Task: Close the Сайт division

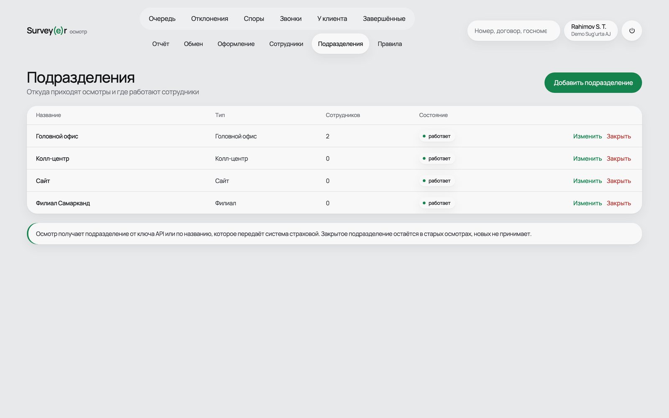Action: point(619,181)
